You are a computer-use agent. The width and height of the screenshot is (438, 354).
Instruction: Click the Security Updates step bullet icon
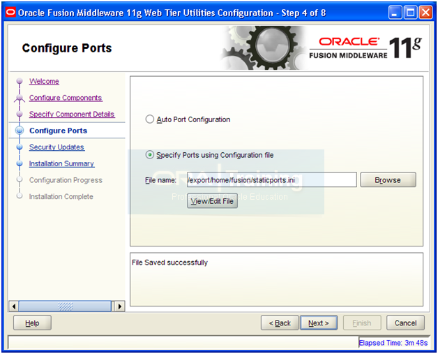(x=20, y=147)
